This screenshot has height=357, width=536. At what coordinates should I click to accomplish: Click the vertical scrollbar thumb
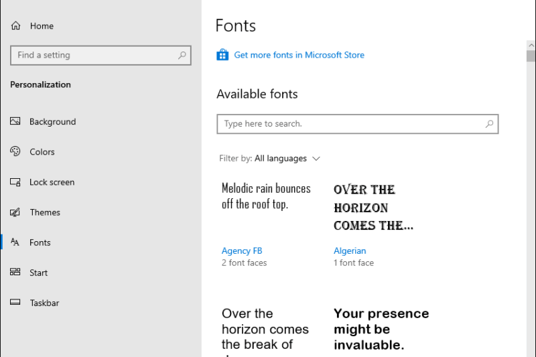pyautogui.click(x=531, y=56)
